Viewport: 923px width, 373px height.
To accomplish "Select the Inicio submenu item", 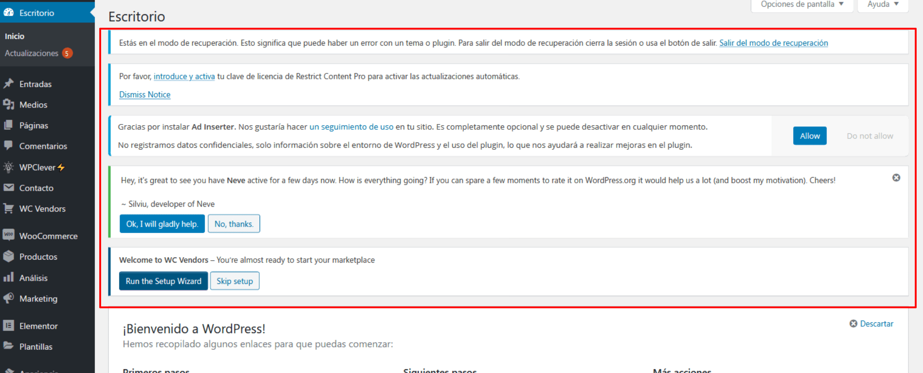I will (x=15, y=36).
